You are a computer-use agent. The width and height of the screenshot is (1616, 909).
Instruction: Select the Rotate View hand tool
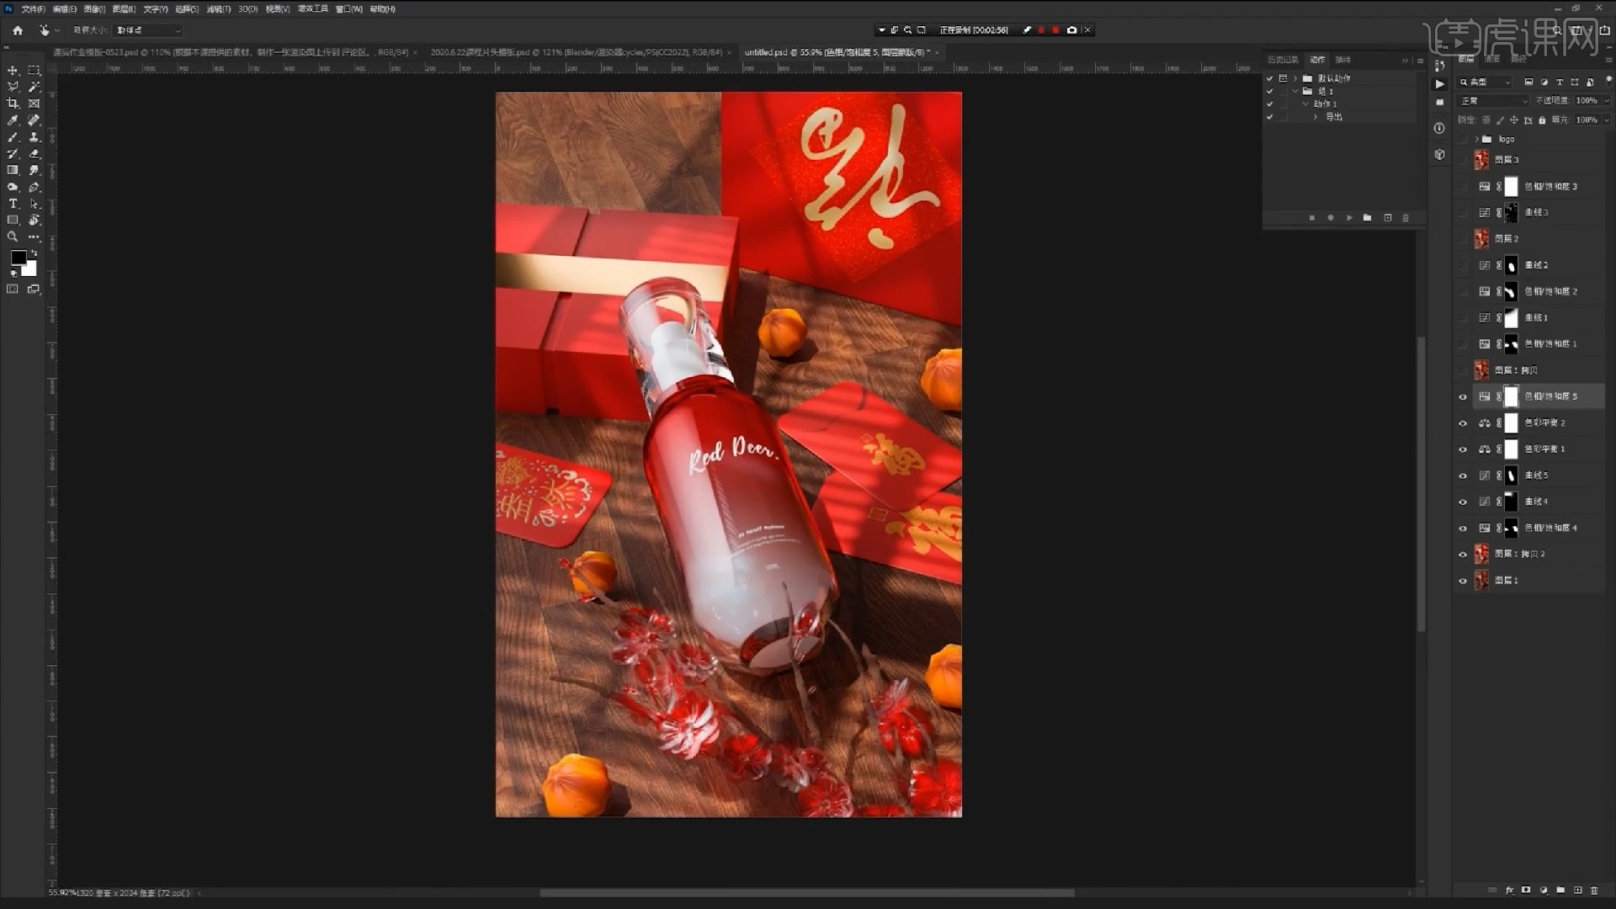34,221
